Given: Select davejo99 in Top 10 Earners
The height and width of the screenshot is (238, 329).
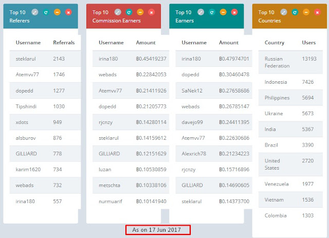Looking at the screenshot, I should tap(192, 122).
